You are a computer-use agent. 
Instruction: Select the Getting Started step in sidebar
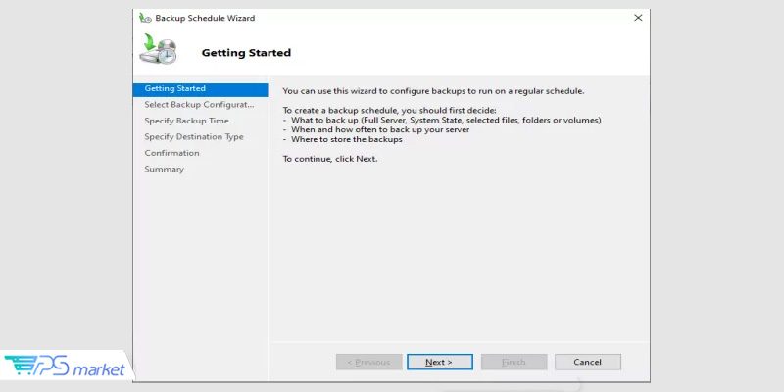tap(174, 89)
